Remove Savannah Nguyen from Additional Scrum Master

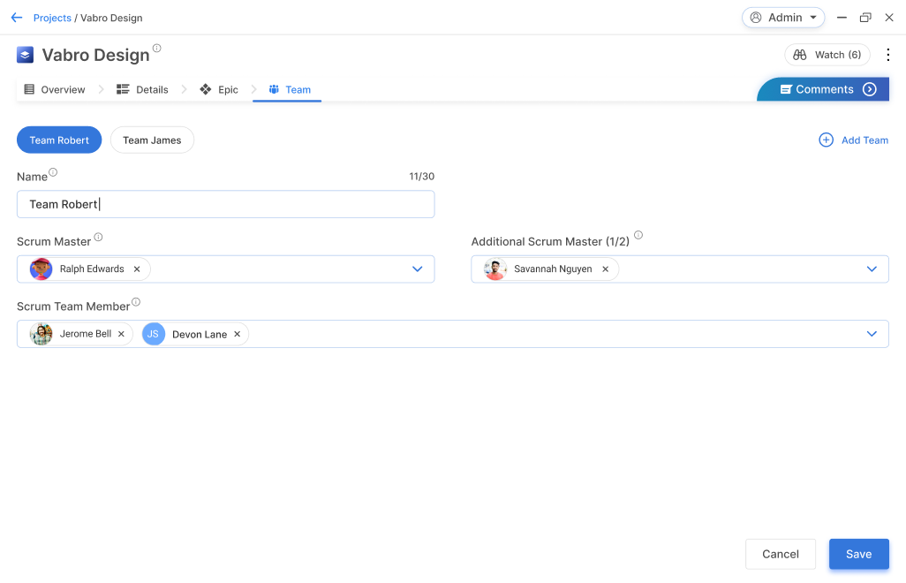click(605, 269)
